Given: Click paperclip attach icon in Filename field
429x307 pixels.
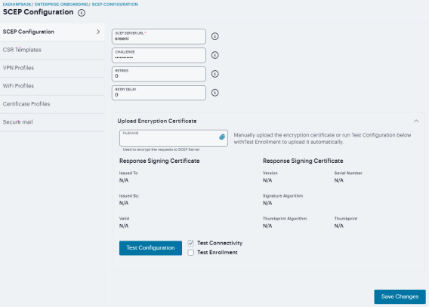Looking at the screenshot, I should point(222,137).
